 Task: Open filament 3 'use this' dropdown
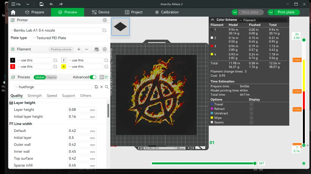coord(34,67)
